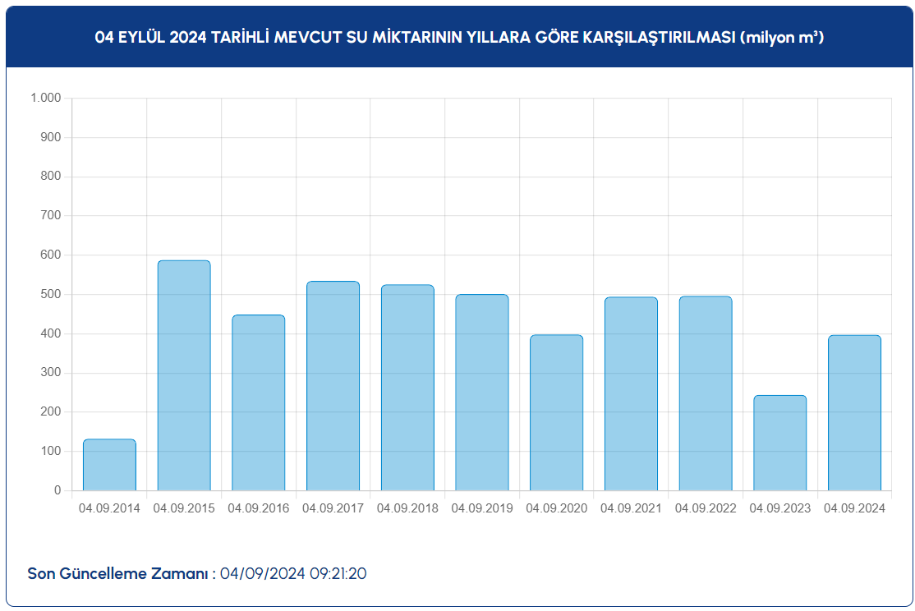The image size is (915, 611).
Task: Click the 500 y-axis value label
Action: (x=52, y=294)
